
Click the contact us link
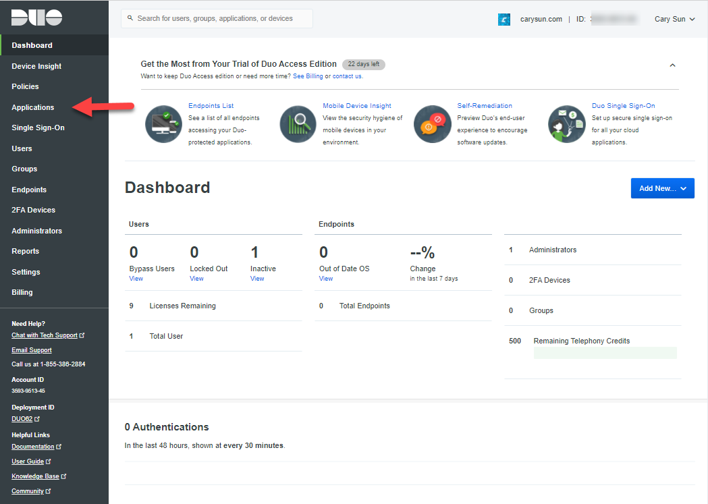click(x=347, y=76)
